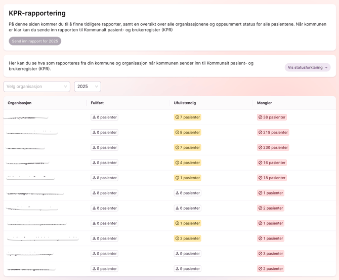The image size is (339, 280).
Task: Click the '8 pasienter' incomplete badge
Action: click(x=188, y=132)
